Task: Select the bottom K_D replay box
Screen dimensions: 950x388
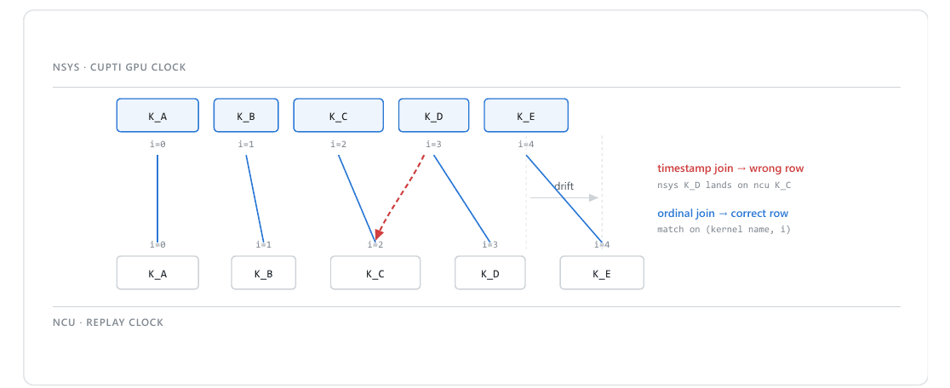Action: click(490, 273)
